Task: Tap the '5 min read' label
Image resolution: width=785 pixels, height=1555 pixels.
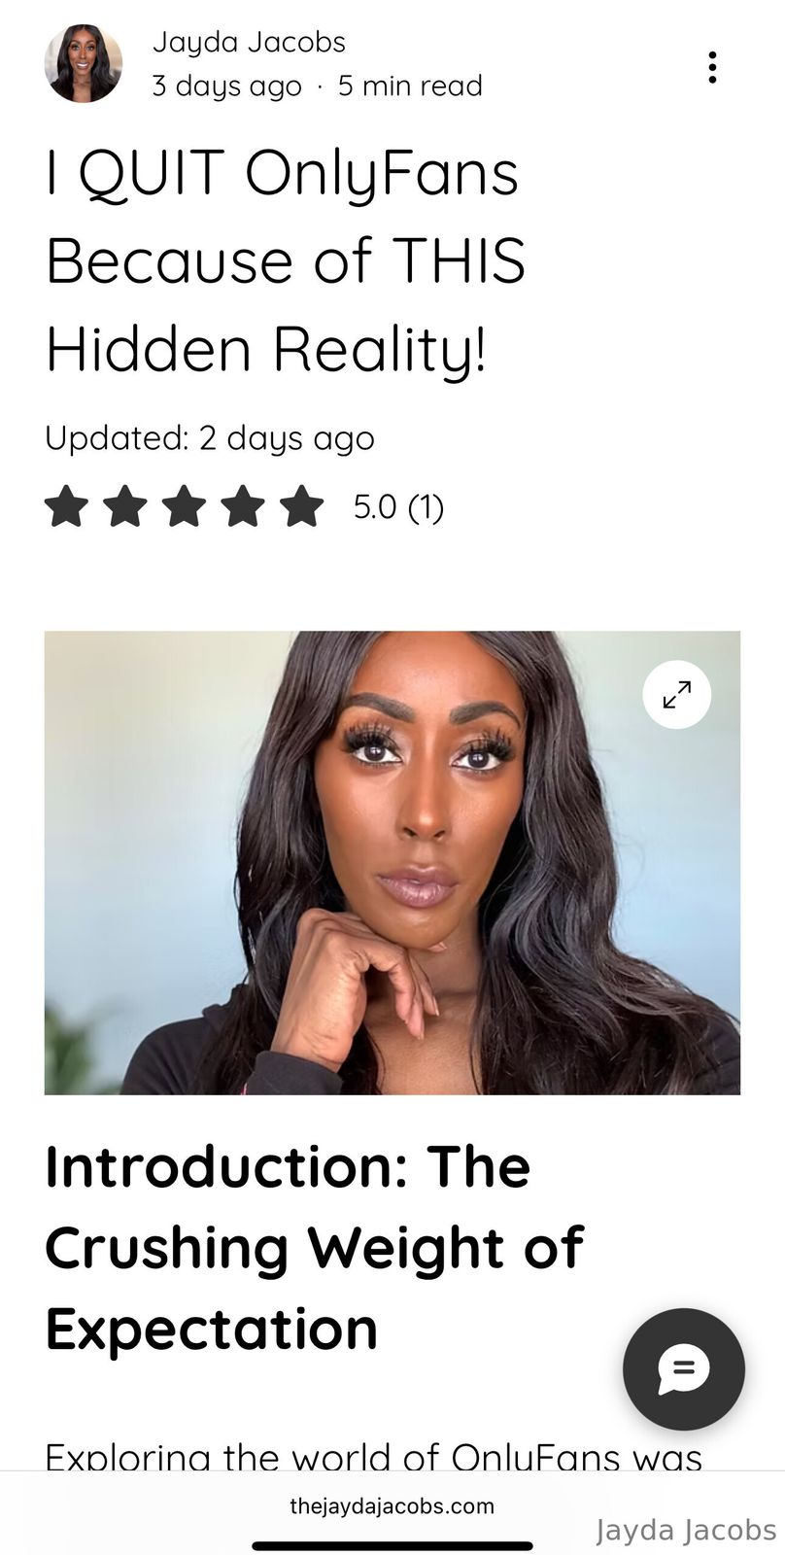Action: point(410,86)
